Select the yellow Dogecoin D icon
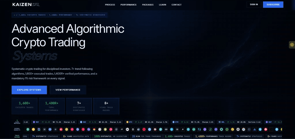This screenshot has height=139, width=295. [67, 129]
